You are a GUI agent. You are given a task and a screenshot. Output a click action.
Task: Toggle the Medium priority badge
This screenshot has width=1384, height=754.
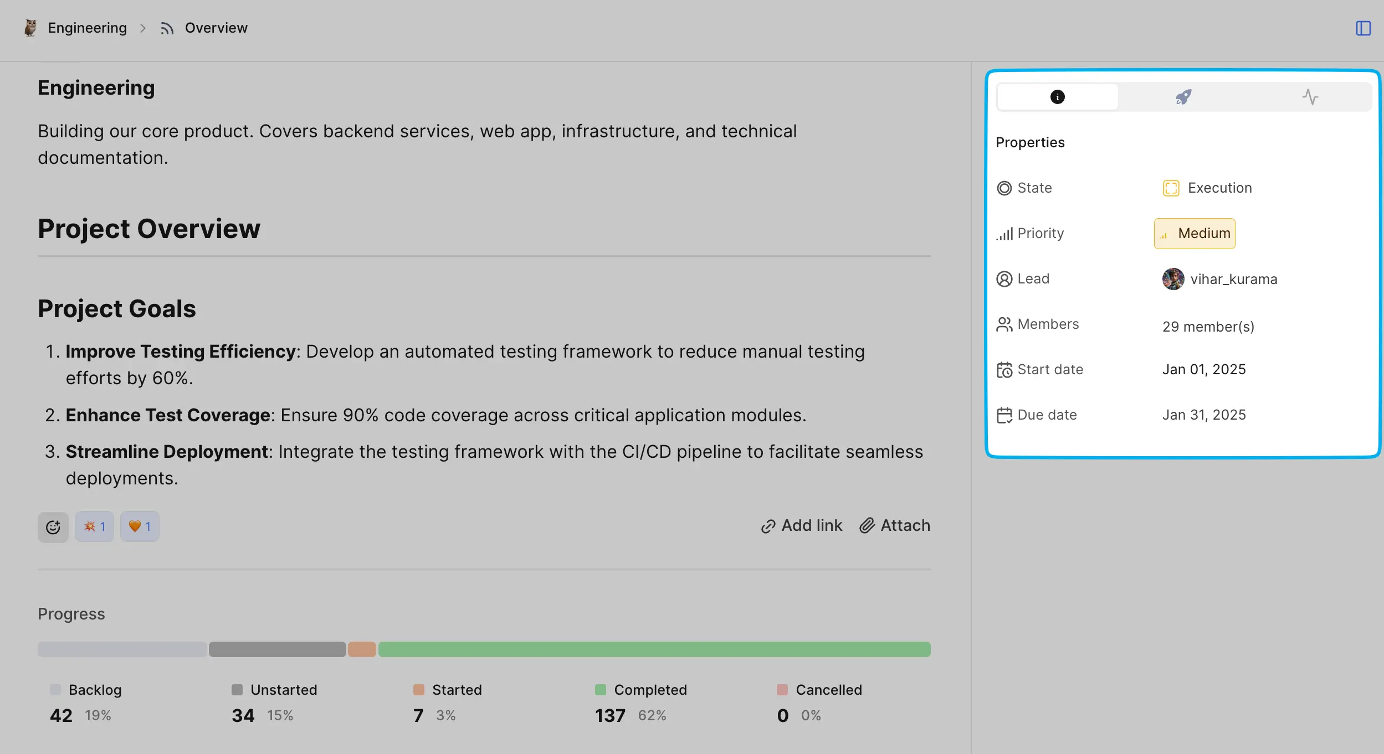[x=1196, y=233]
